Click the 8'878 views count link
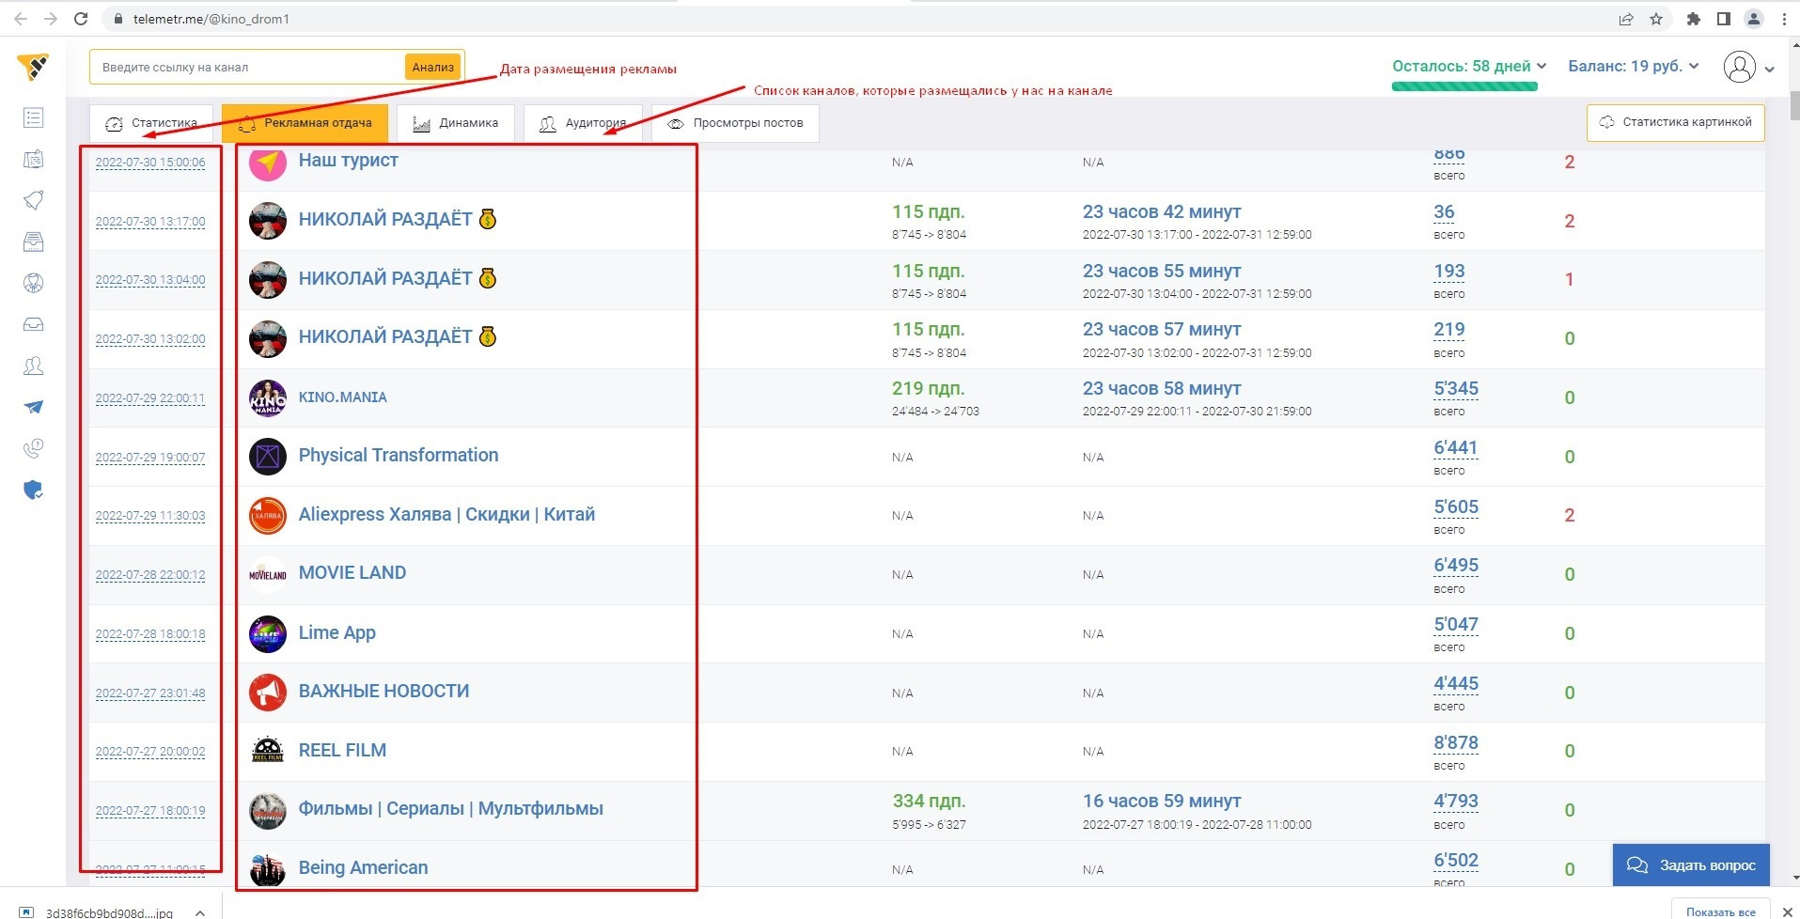Screen dimensions: 1800x919 click(x=1456, y=743)
